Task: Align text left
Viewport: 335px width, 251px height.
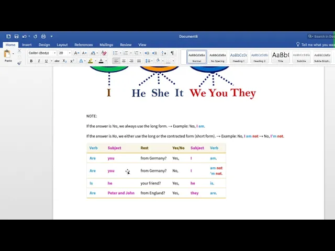Action: coord(116,61)
